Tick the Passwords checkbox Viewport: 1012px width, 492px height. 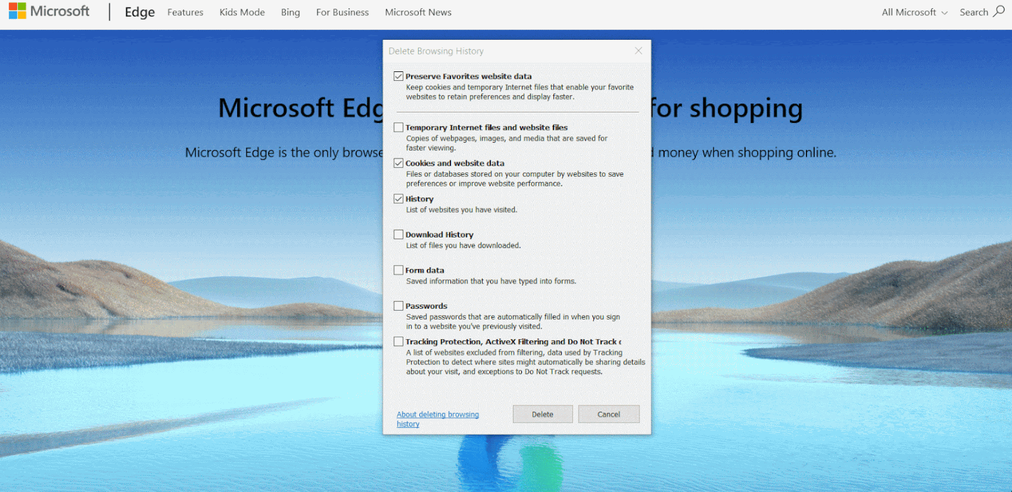point(399,305)
